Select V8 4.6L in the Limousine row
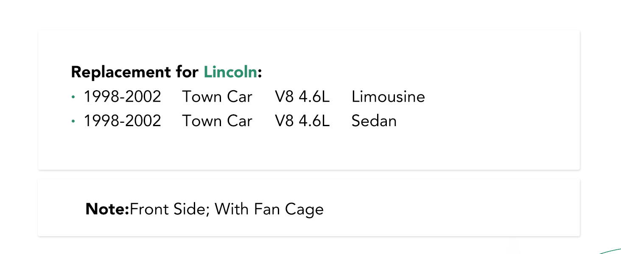The width and height of the screenshot is (621, 254). tap(302, 97)
